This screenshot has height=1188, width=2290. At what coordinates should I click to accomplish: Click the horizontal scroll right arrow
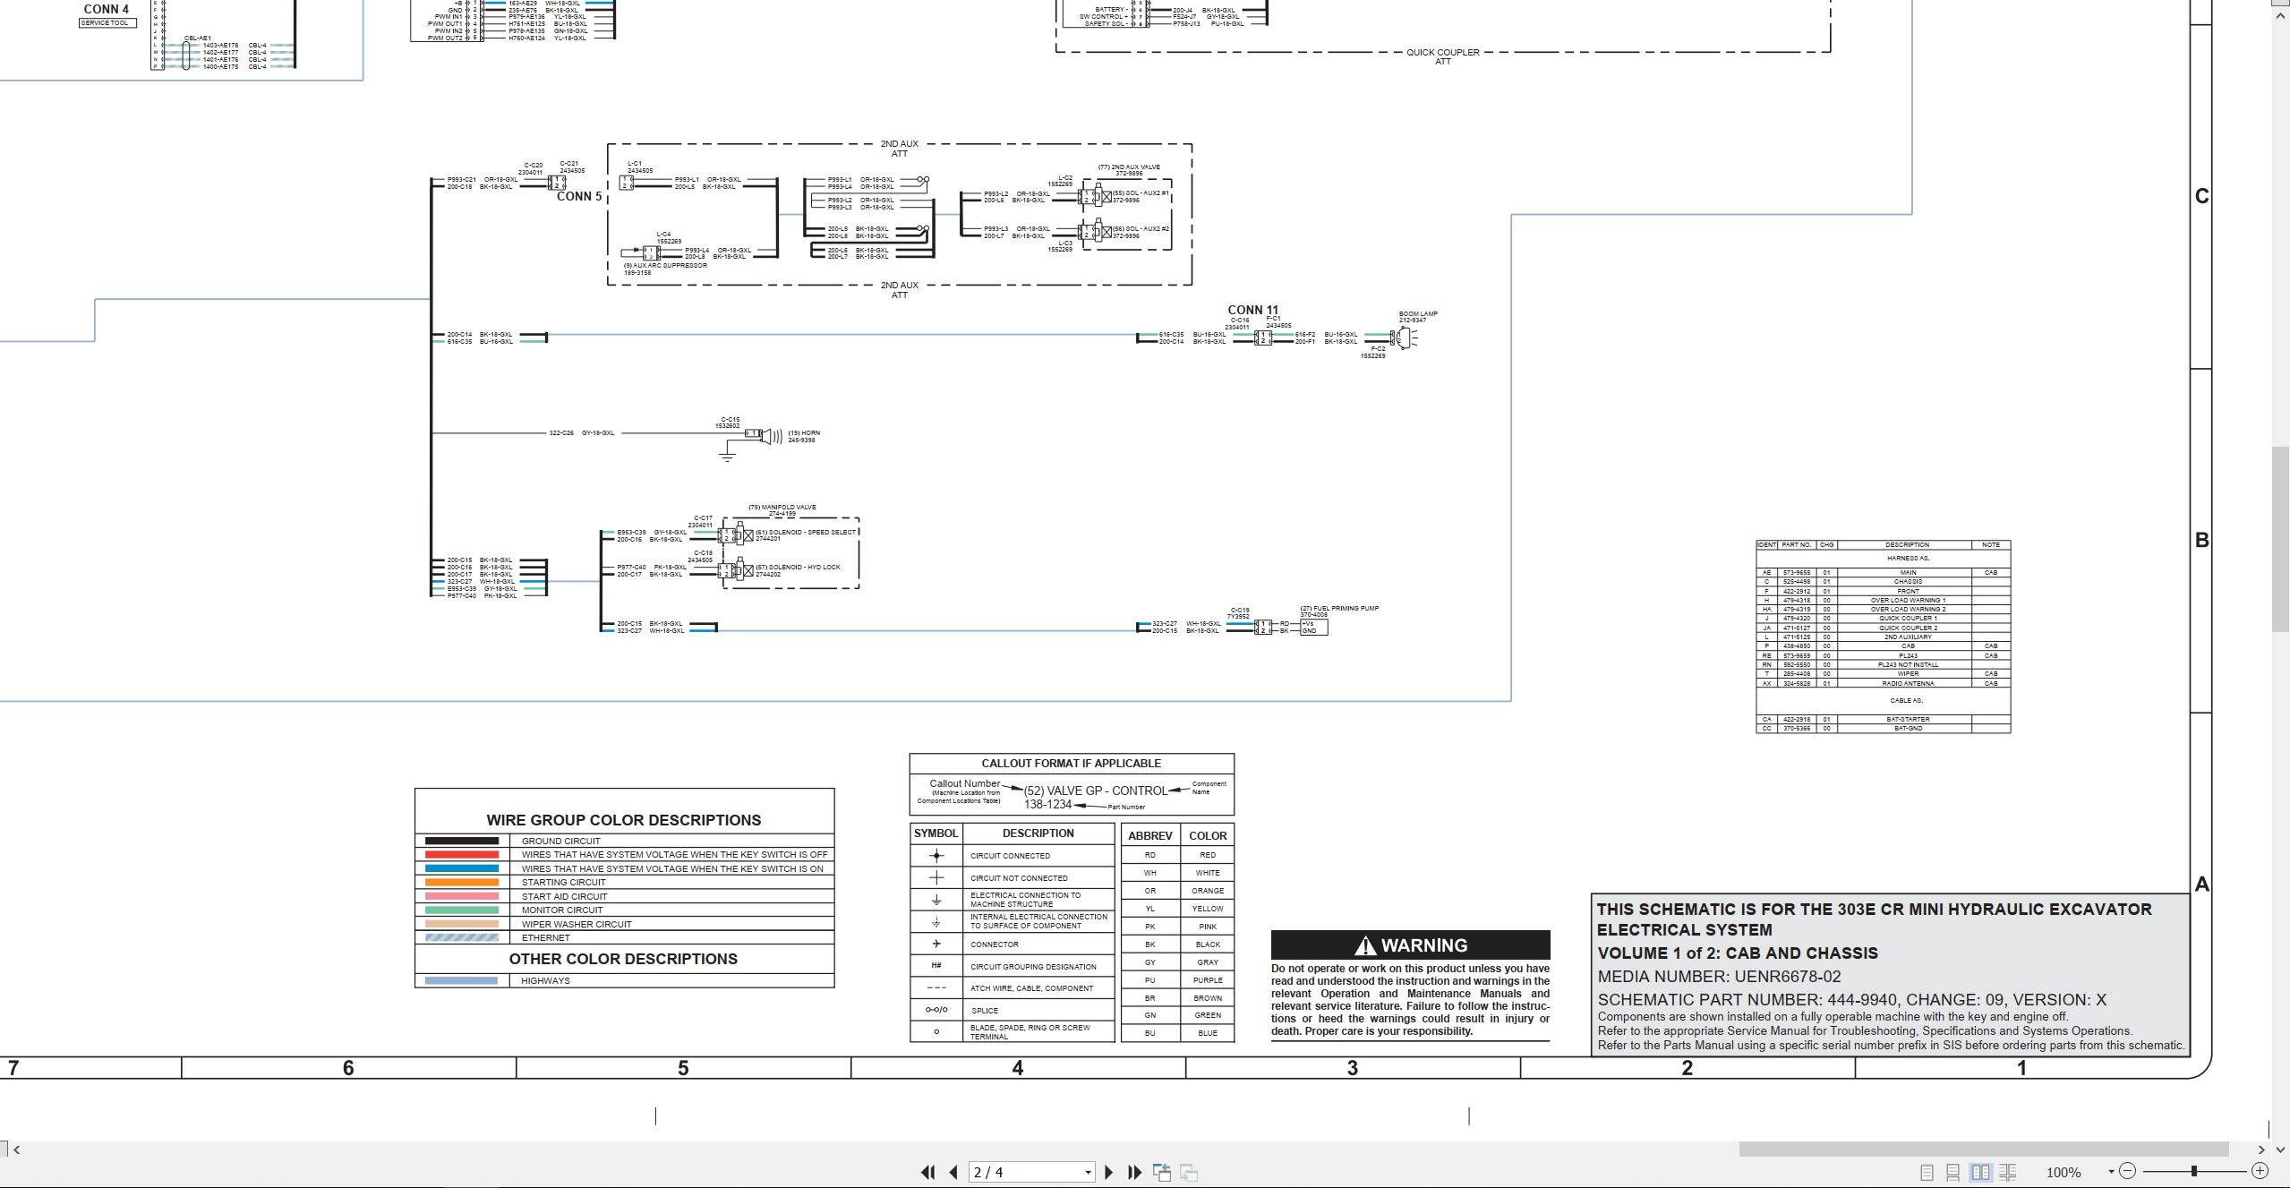tap(2261, 1150)
